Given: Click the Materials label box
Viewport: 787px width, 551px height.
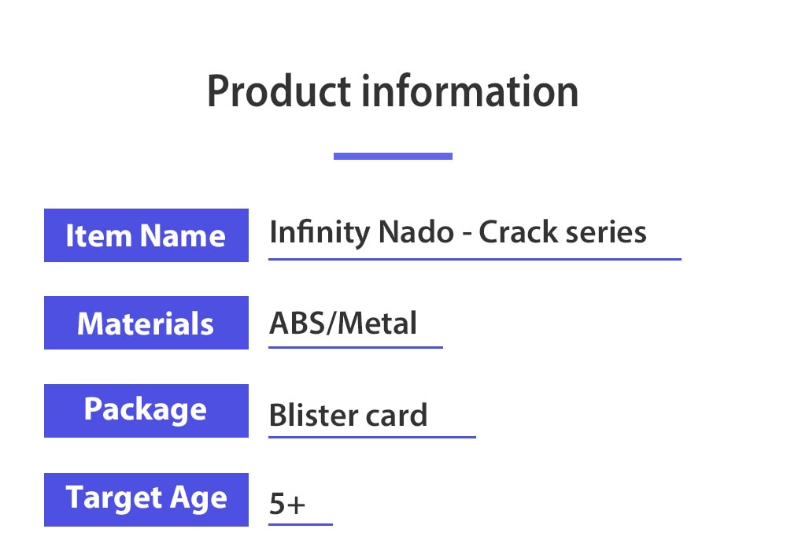Looking at the screenshot, I should 146,323.
